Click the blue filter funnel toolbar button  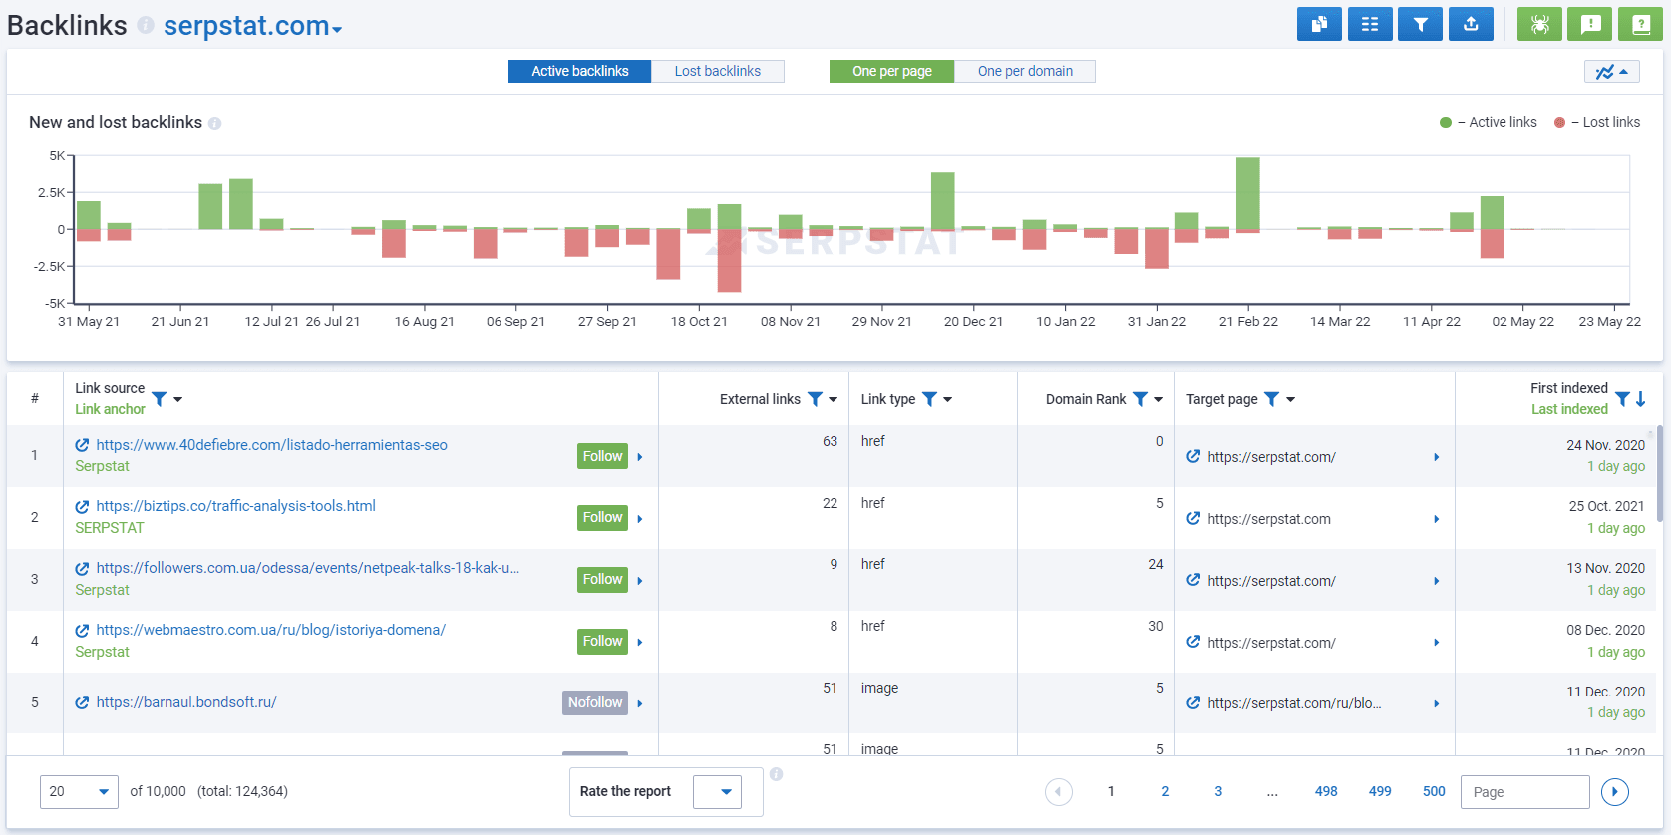(1421, 24)
